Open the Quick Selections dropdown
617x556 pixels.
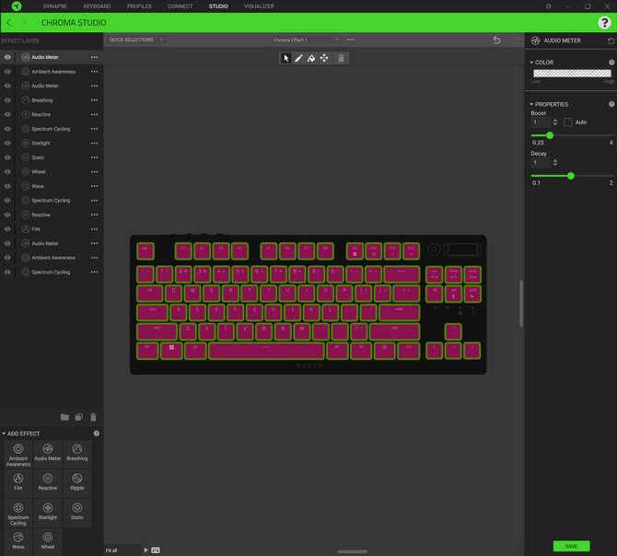tap(135, 40)
